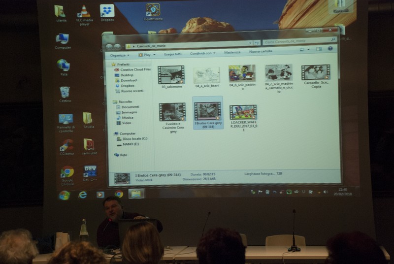Open Windows Media Player taskbar icon
The width and height of the screenshot is (394, 264).
point(100,195)
